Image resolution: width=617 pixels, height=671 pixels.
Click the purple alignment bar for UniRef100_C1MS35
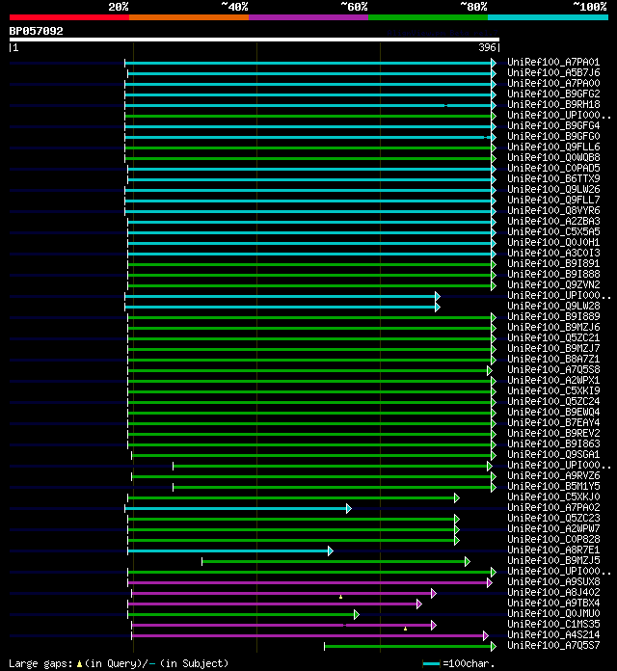282,626
